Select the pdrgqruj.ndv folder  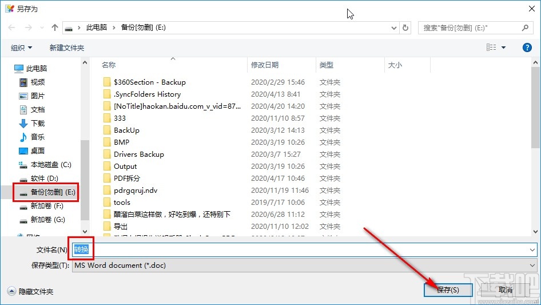[136, 191]
